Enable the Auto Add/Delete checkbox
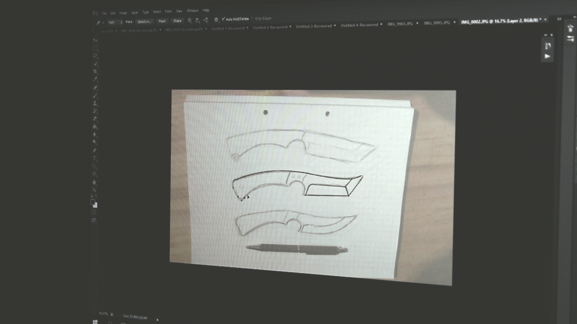The width and height of the screenshot is (577, 324). click(x=223, y=19)
